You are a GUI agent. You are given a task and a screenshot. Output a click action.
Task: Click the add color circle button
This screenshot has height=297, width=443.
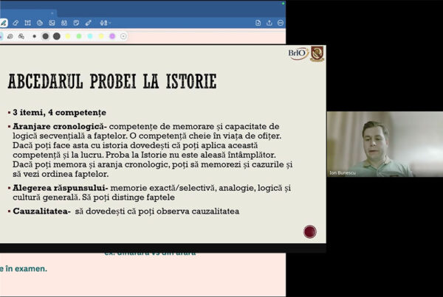point(123,36)
